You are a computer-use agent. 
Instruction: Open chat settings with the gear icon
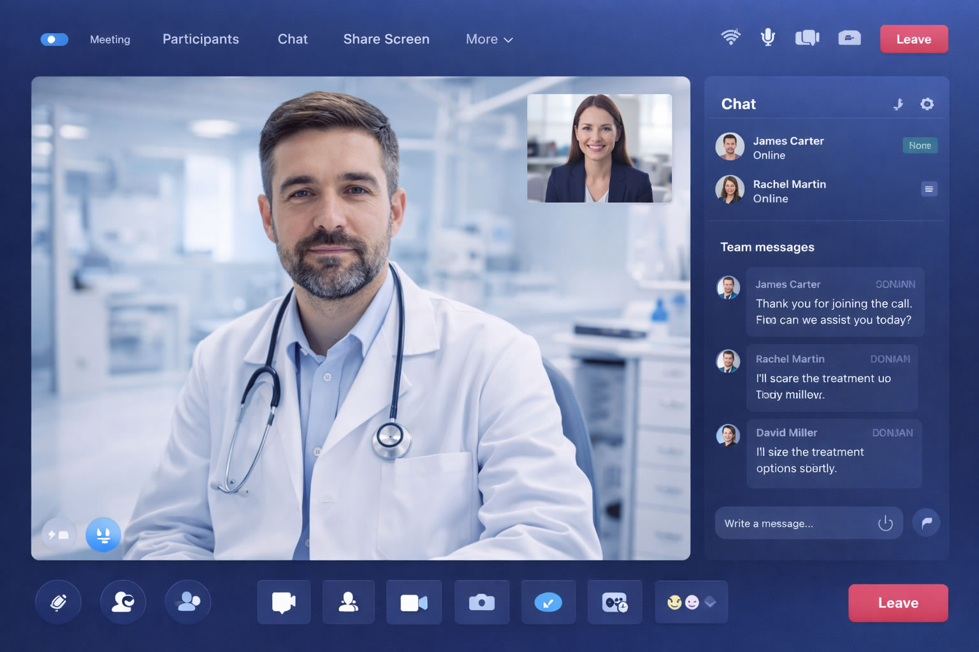(x=927, y=104)
